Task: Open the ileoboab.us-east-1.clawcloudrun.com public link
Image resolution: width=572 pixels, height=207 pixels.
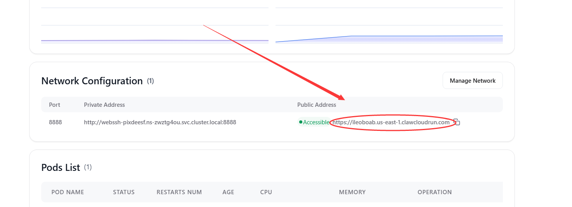Action: 391,122
